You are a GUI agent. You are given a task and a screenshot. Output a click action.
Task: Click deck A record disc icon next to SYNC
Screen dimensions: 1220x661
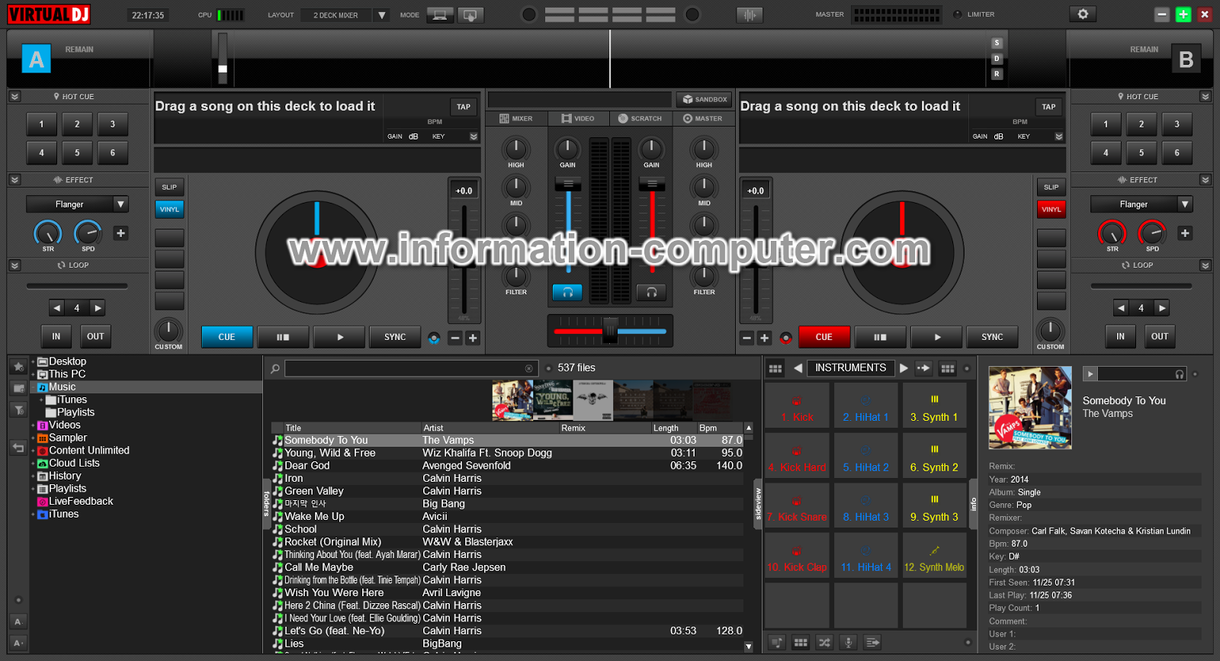[x=434, y=338]
